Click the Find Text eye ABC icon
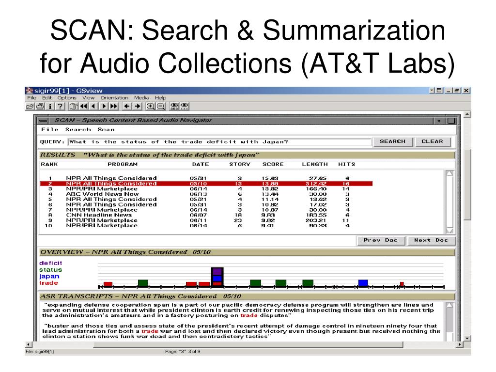496x372 pixels. coord(174,106)
